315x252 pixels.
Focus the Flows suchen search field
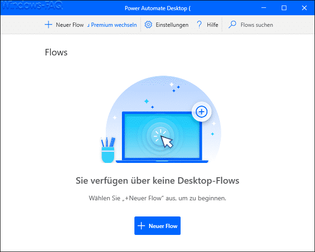(257, 25)
